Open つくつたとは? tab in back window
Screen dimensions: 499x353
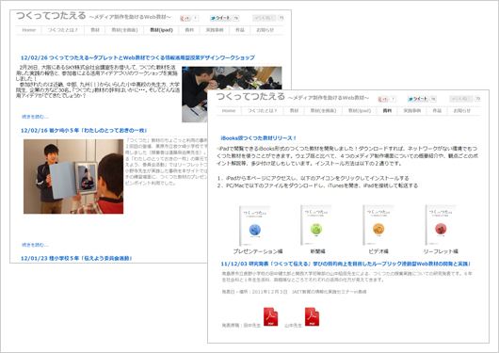(63, 30)
